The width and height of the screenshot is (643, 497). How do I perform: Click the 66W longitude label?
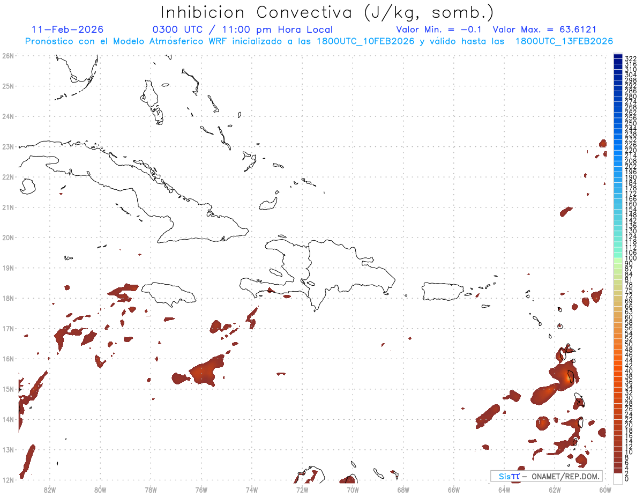click(453, 489)
